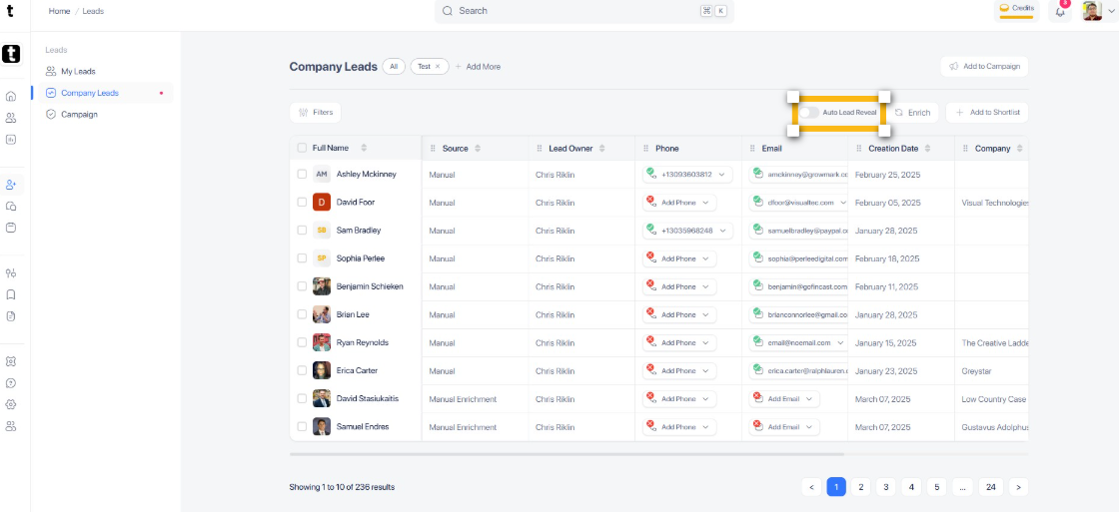1119x512 pixels.
Task: Sort by Lead Owner column arrows
Action: 602,149
